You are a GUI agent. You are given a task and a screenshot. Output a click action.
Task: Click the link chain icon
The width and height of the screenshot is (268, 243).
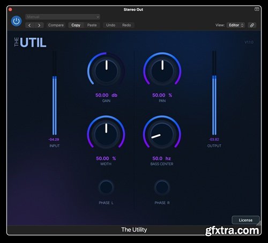pos(252,25)
